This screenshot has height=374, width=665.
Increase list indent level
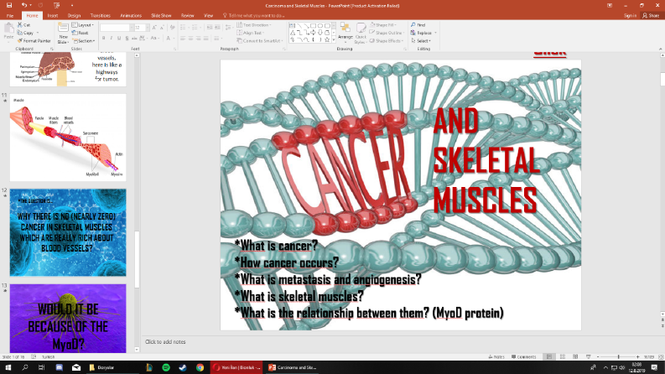pyautogui.click(x=217, y=28)
